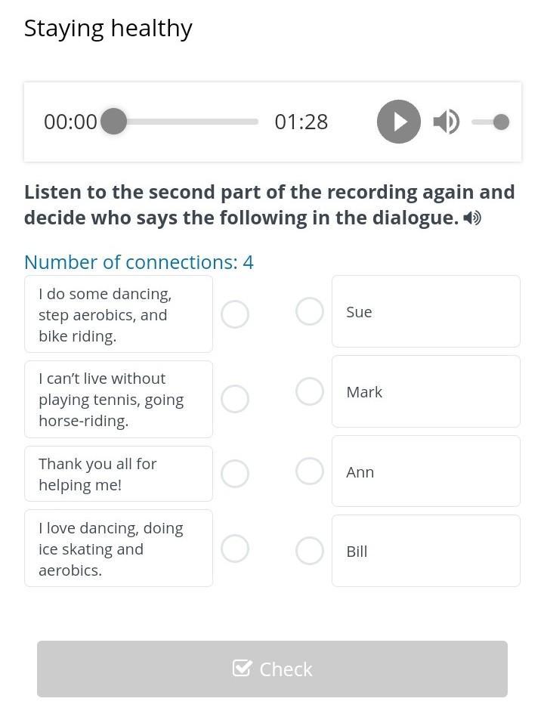The width and height of the screenshot is (544, 717).
Task: Play instruction audio via small speaker icon
Action: click(472, 218)
